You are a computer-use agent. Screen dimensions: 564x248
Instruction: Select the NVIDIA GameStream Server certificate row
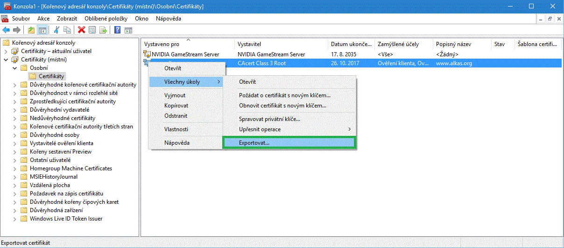point(185,54)
